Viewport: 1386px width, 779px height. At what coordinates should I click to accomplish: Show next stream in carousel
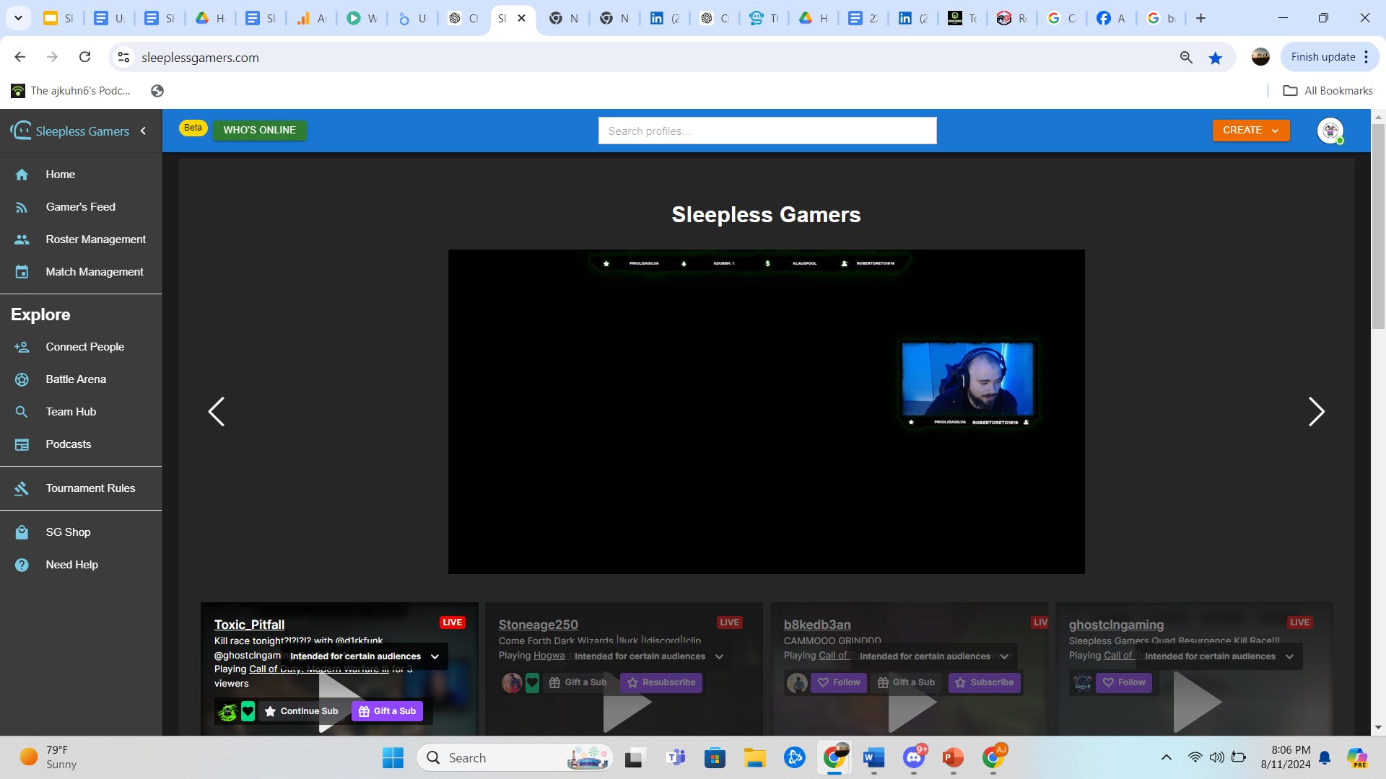coord(1316,412)
